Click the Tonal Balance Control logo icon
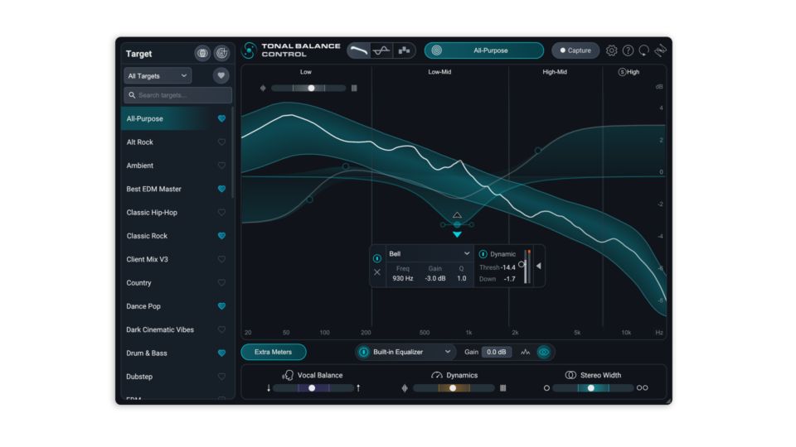 (x=250, y=50)
